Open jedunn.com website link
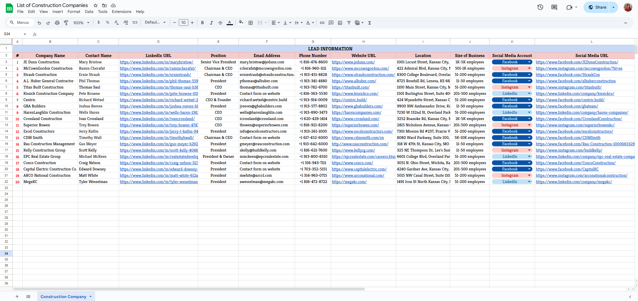 click(353, 62)
